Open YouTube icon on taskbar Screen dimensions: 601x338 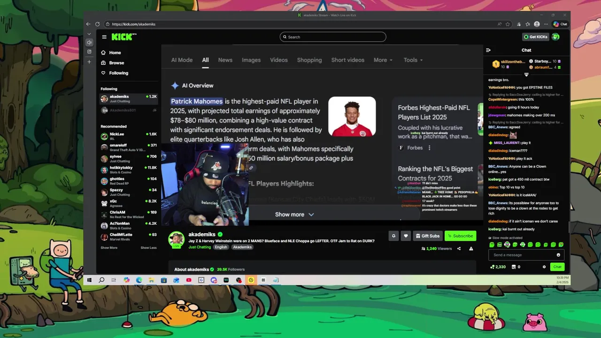pyautogui.click(x=189, y=280)
